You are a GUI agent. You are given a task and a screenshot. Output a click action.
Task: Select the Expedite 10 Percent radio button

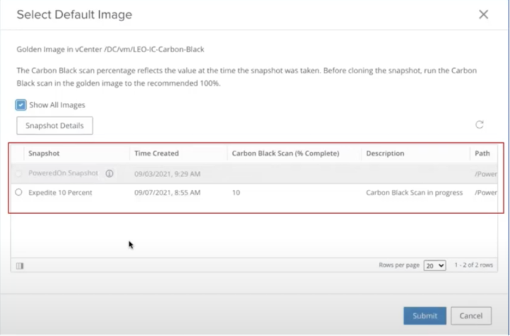(x=19, y=192)
